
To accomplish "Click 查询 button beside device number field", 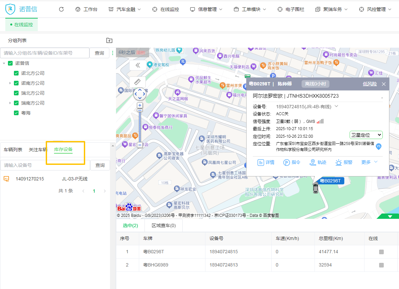I will [x=100, y=165].
